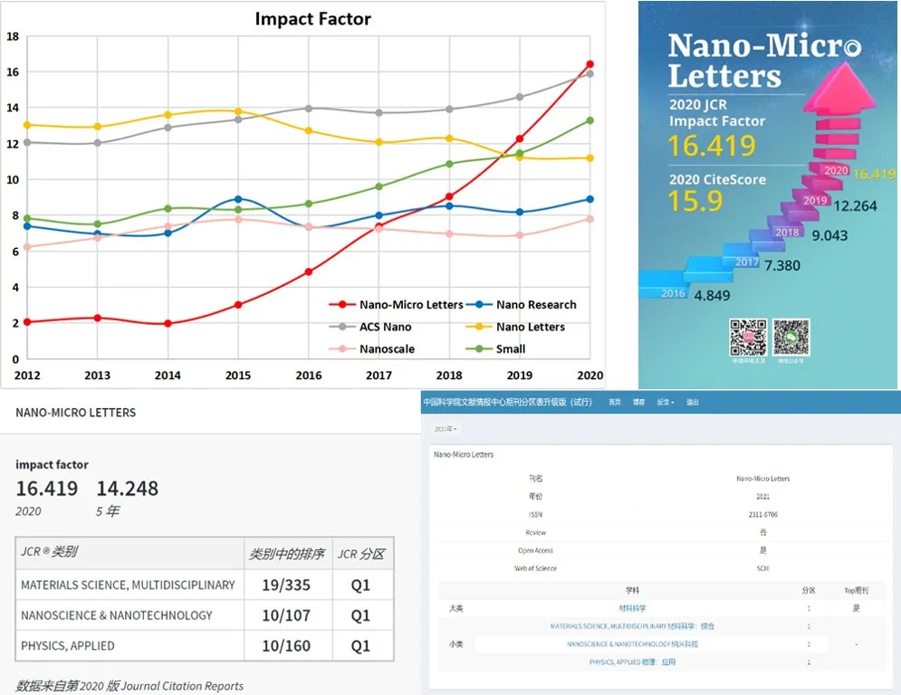Open the 反馈 dropdown in the blue header

point(665,402)
